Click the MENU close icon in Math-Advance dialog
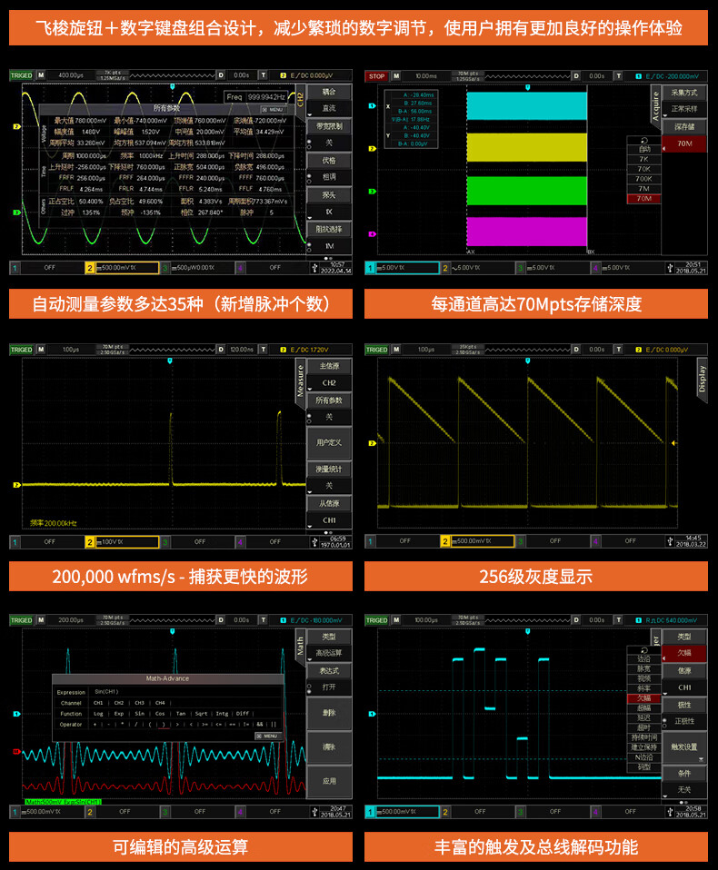The width and height of the screenshot is (718, 870). 266,736
